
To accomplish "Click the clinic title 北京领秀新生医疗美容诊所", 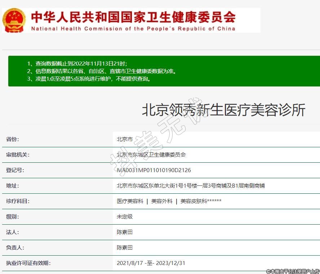I will [x=223, y=110].
